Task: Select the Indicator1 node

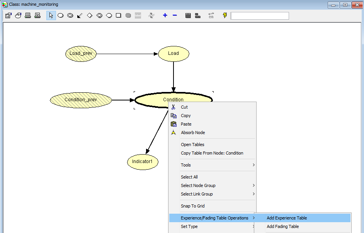Action: (x=143, y=162)
